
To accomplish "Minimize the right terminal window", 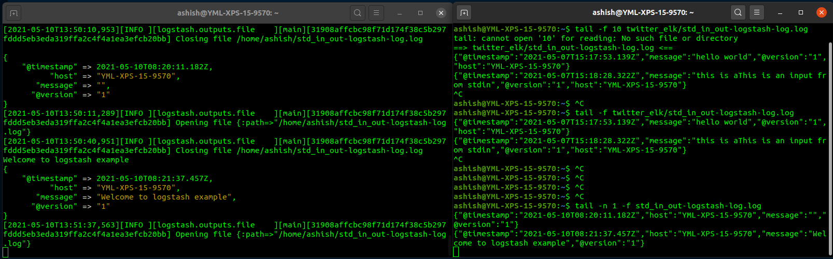I will [x=780, y=12].
